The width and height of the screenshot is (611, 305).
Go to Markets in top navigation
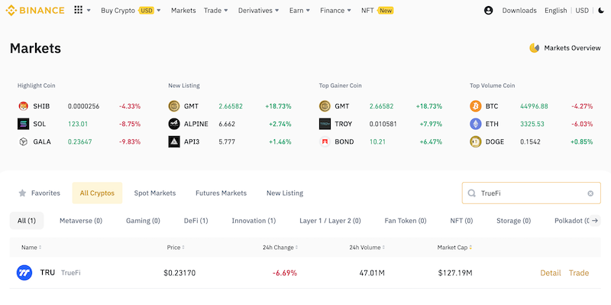click(183, 11)
